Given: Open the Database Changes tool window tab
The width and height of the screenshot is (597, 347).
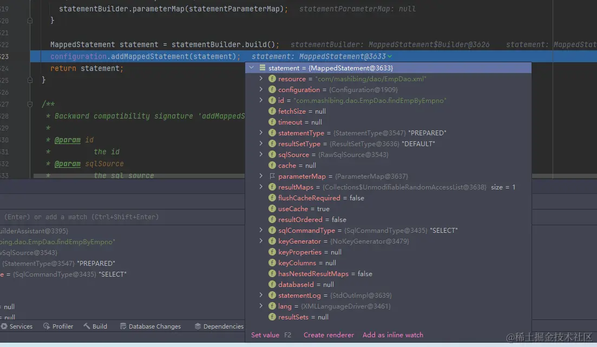Looking at the screenshot, I should [x=150, y=326].
